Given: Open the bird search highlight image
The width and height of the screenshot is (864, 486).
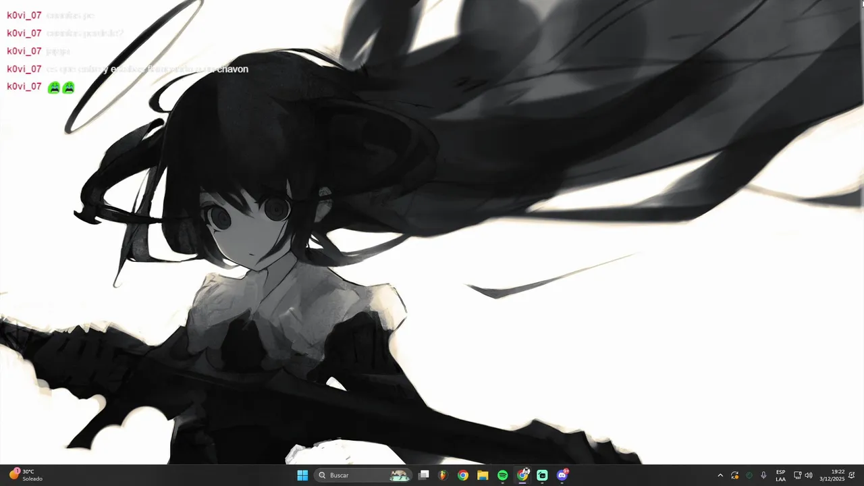Looking at the screenshot, I should [400, 475].
